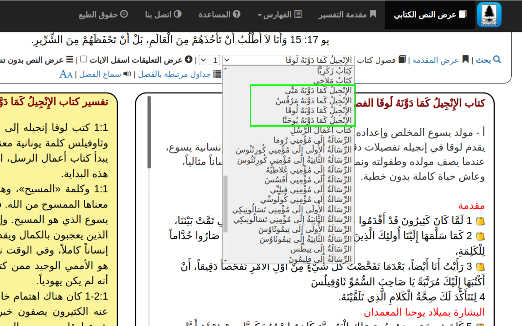Click the red مقدمة section heading

(x=471, y=206)
